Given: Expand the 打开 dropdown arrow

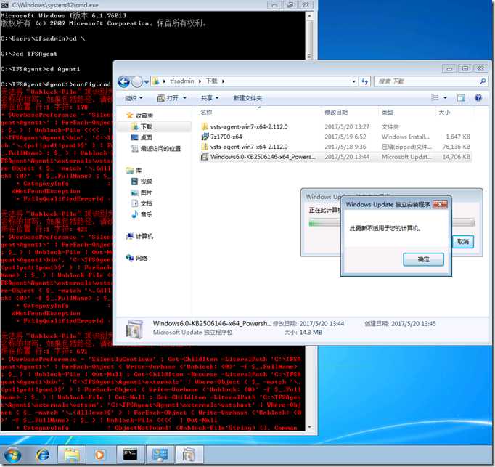Looking at the screenshot, I should point(184,98).
